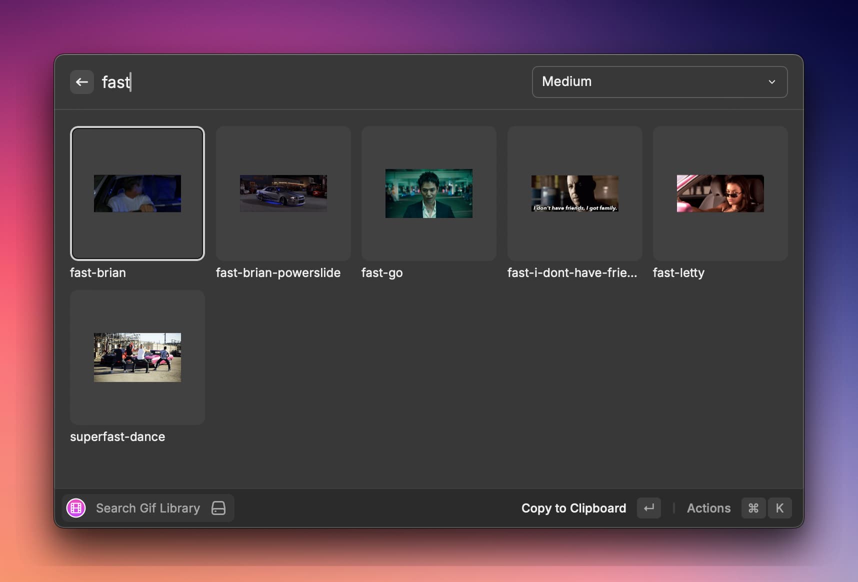
Task: Click the Command key shortcut icon
Action: coord(753,508)
